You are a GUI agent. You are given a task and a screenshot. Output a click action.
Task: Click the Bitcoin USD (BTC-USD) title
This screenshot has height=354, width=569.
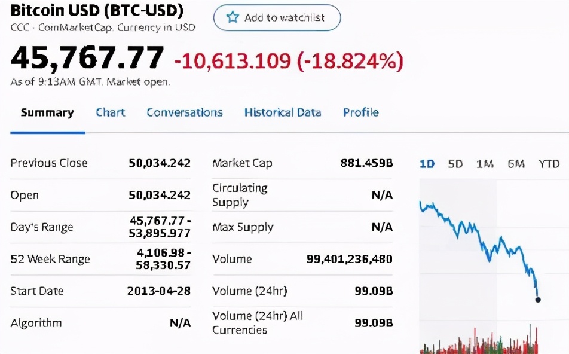click(x=97, y=10)
